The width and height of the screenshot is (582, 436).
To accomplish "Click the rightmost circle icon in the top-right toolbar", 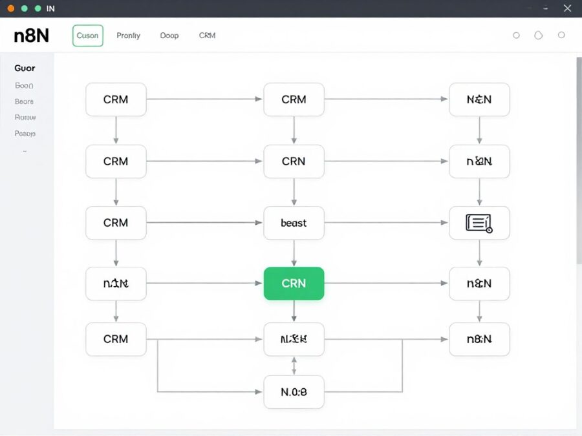I will pos(560,36).
